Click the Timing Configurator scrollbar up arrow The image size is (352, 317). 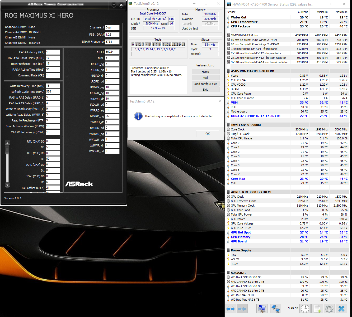(x=7, y=143)
